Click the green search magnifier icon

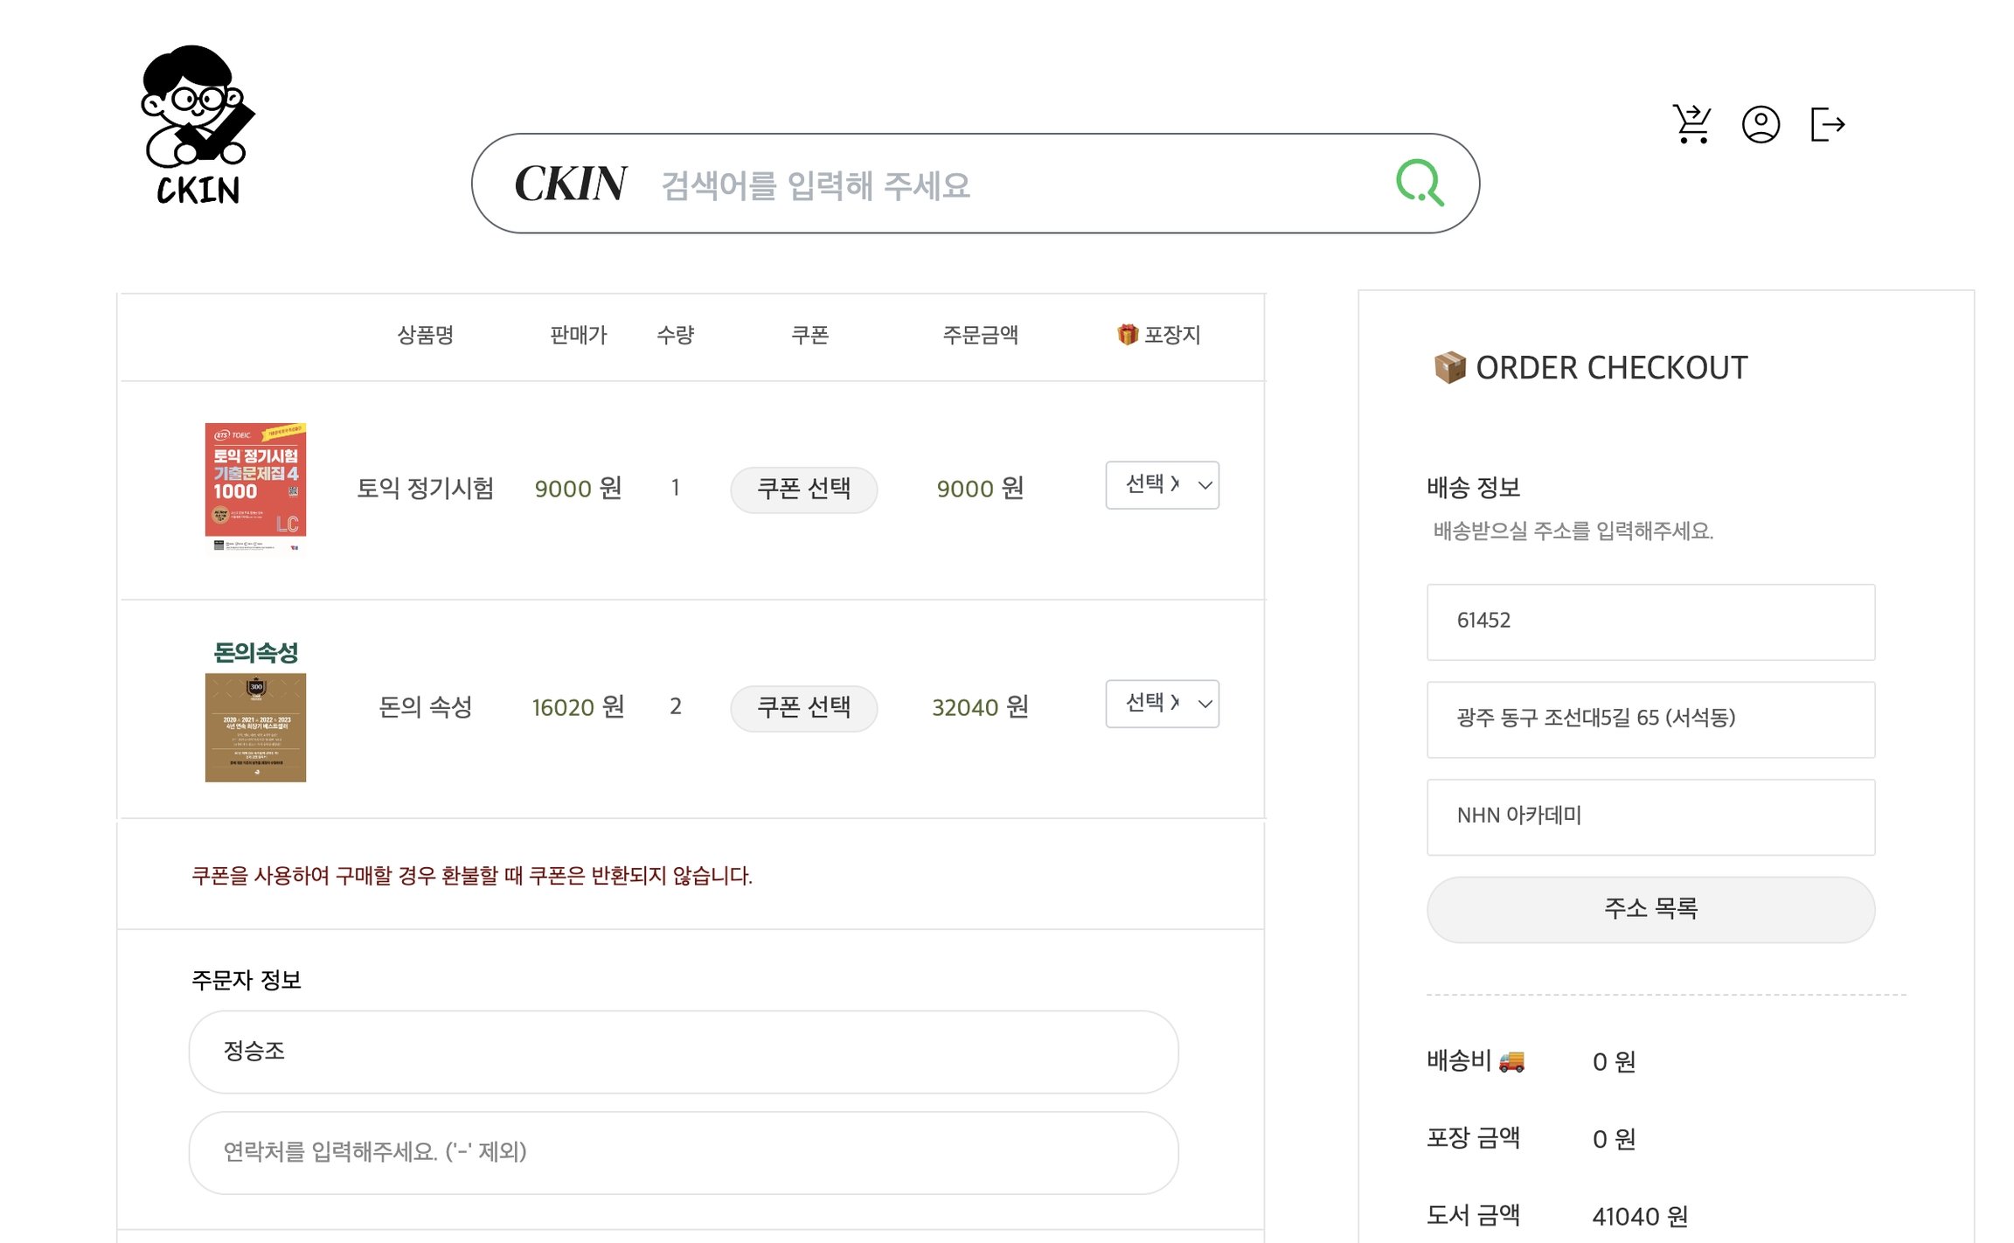pyautogui.click(x=1419, y=183)
